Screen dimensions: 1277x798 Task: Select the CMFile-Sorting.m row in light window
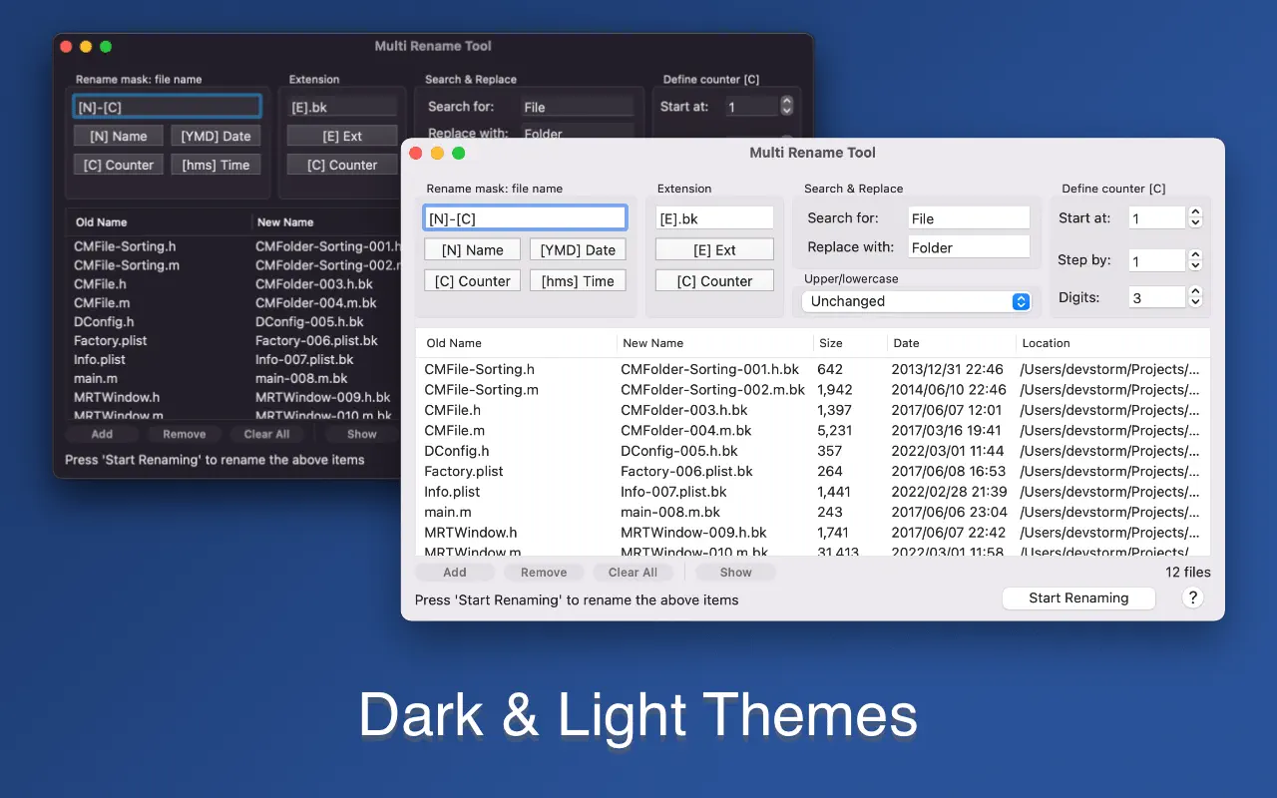coord(813,390)
